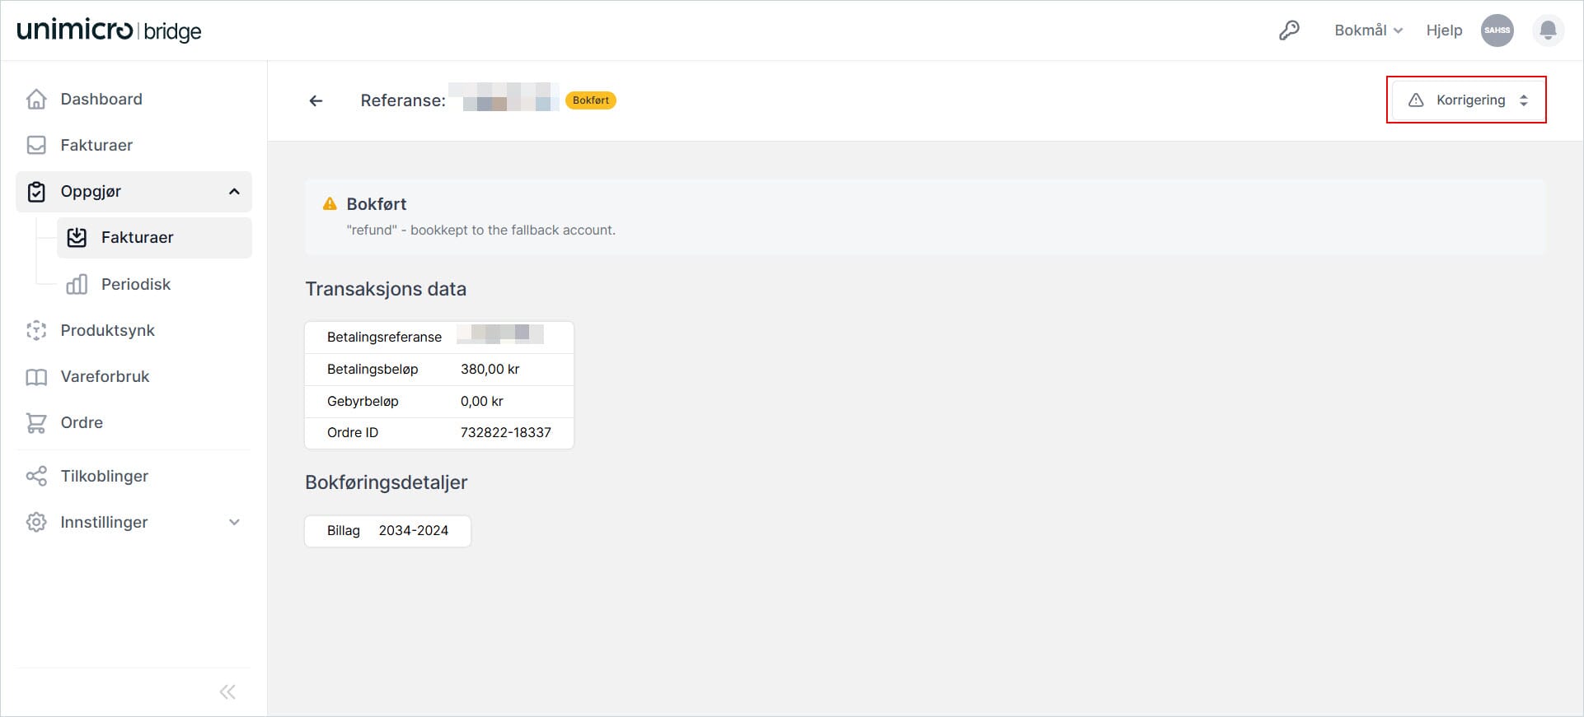Open the notification bell
The height and width of the screenshot is (717, 1584).
pyautogui.click(x=1548, y=30)
